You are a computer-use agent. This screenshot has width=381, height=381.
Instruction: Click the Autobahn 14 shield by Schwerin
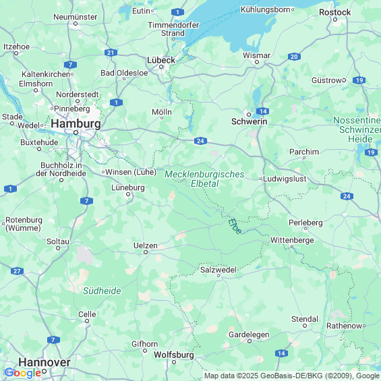pyautogui.click(x=263, y=111)
